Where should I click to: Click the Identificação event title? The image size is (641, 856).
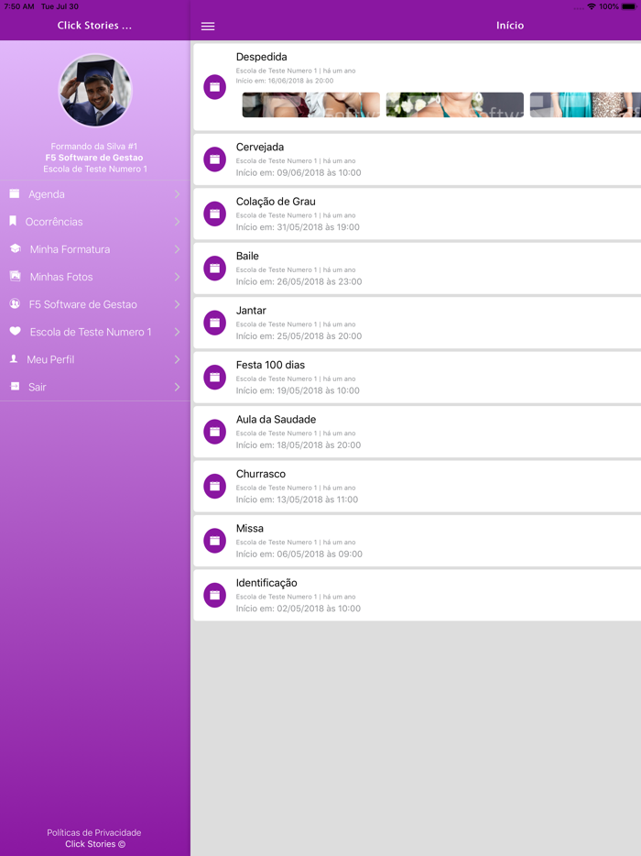(266, 583)
